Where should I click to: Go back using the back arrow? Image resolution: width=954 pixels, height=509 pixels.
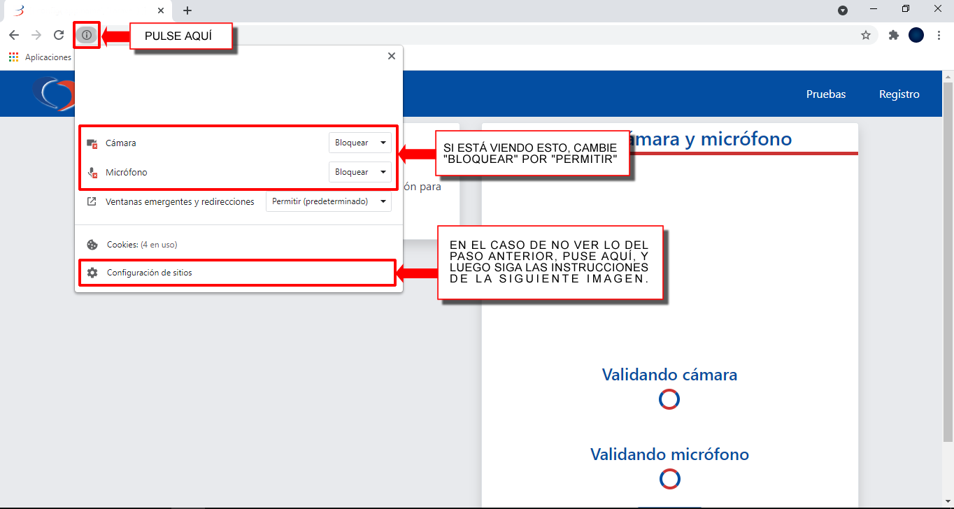(14, 35)
